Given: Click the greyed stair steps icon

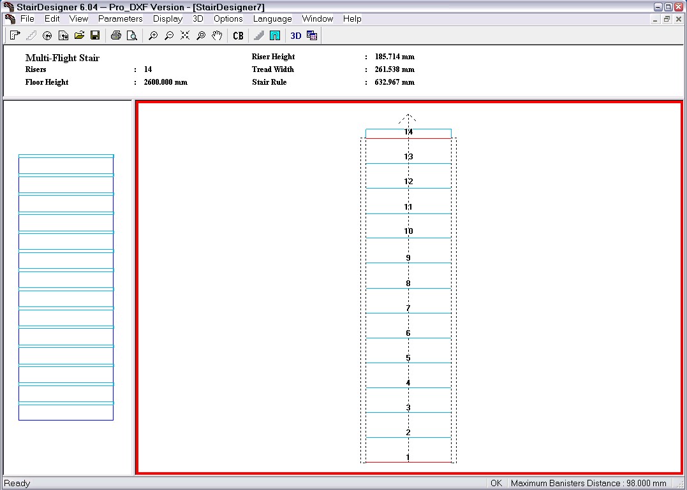Looking at the screenshot, I should (258, 36).
